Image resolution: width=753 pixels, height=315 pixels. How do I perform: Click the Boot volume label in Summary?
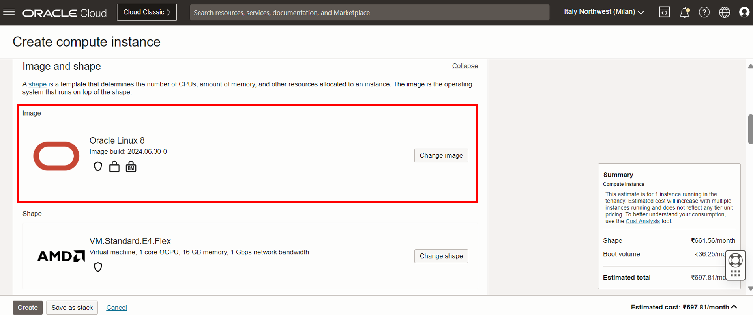click(621, 254)
